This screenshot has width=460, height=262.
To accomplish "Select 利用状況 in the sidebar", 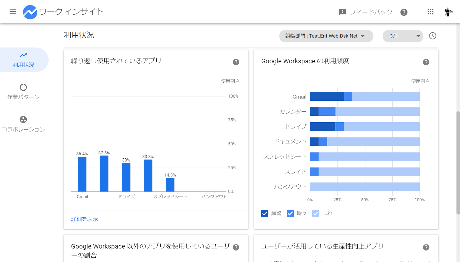I will pyautogui.click(x=24, y=60).
